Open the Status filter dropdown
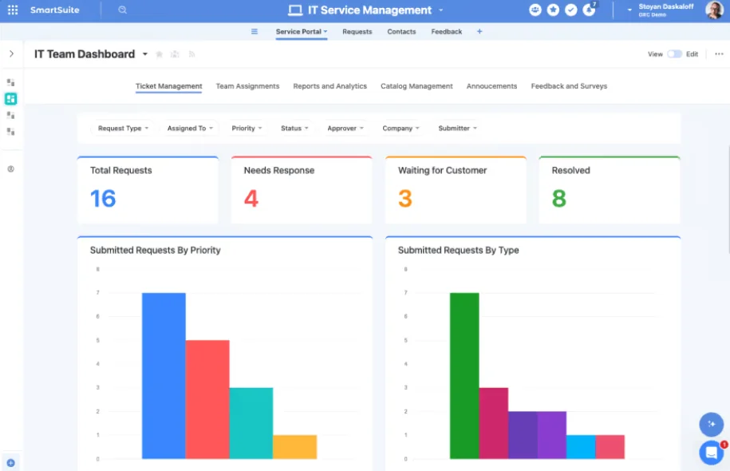This screenshot has width=730, height=471. click(x=294, y=128)
